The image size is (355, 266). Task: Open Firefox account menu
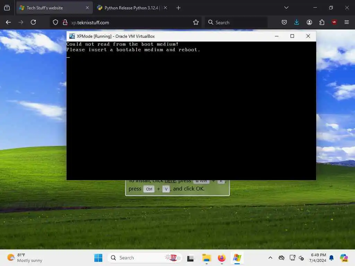click(309, 22)
